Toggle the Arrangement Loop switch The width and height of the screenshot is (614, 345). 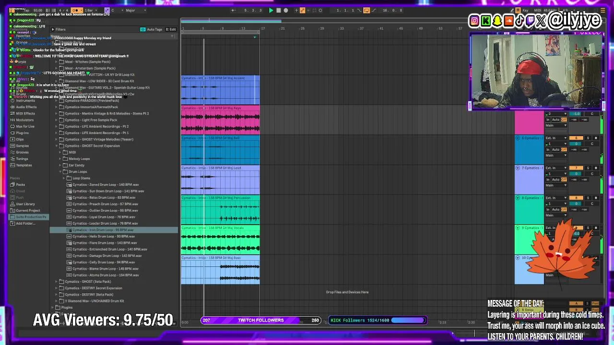[x=366, y=10]
